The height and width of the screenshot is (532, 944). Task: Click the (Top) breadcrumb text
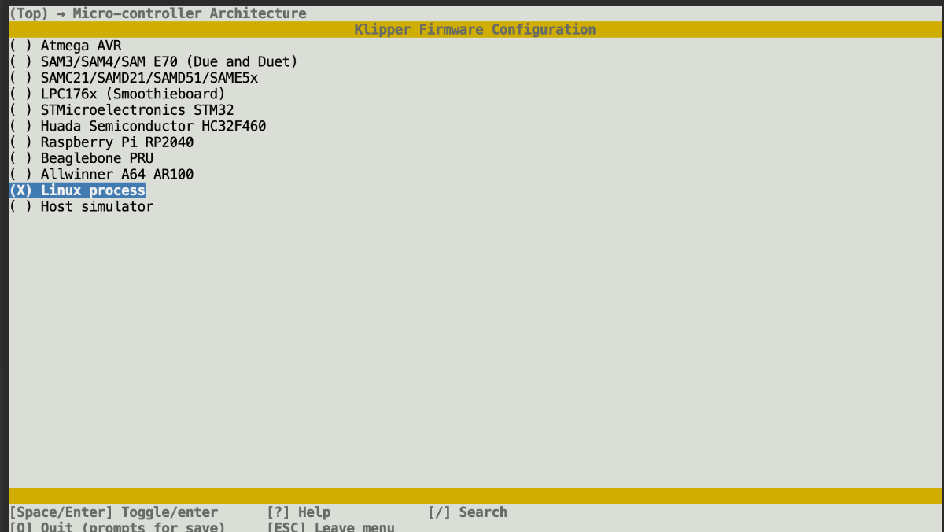[x=28, y=13]
